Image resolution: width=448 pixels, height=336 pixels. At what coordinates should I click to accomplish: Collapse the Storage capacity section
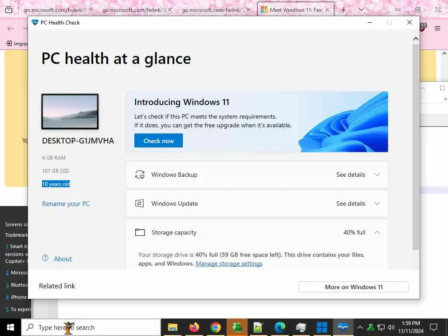click(377, 232)
